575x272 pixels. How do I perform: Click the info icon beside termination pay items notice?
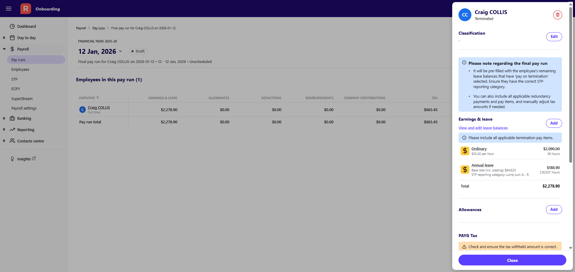[x=464, y=138]
